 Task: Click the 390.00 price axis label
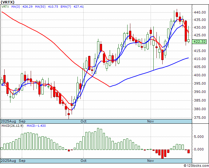pos(199,92)
